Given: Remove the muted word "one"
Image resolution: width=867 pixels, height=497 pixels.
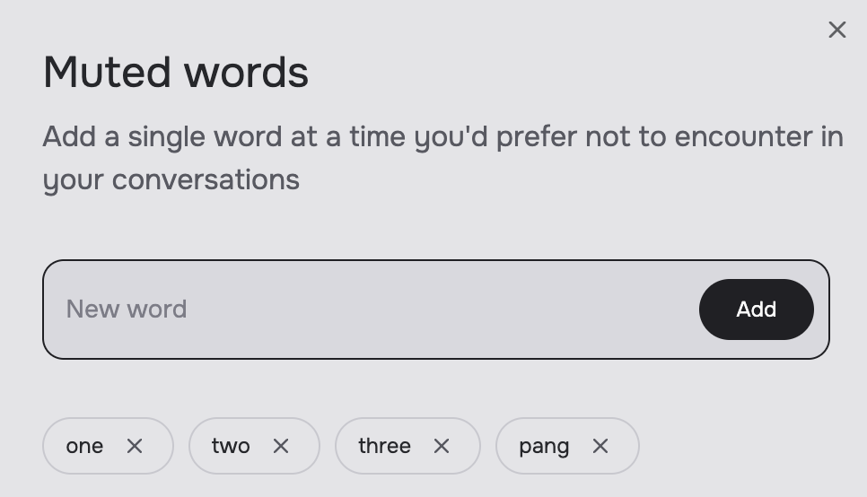Looking at the screenshot, I should pyautogui.click(x=135, y=446).
